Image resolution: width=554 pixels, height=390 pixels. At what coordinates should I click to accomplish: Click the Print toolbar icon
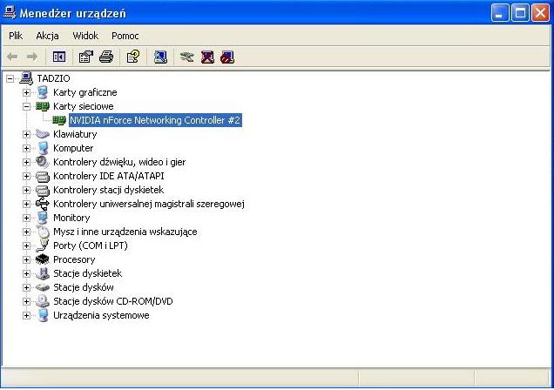pyautogui.click(x=106, y=57)
